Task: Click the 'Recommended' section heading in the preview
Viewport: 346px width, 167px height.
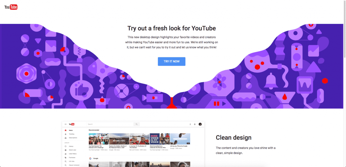Action: [x=94, y=130]
